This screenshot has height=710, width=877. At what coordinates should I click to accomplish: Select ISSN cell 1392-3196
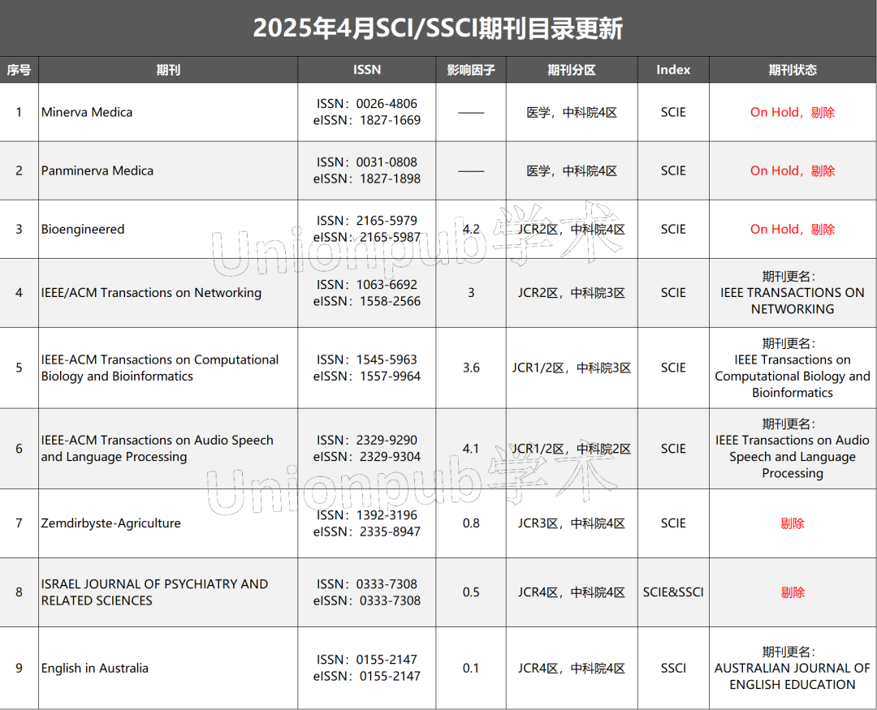(367, 523)
